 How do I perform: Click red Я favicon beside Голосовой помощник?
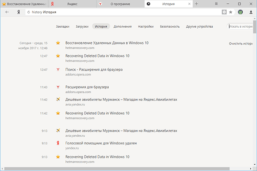[58, 143]
